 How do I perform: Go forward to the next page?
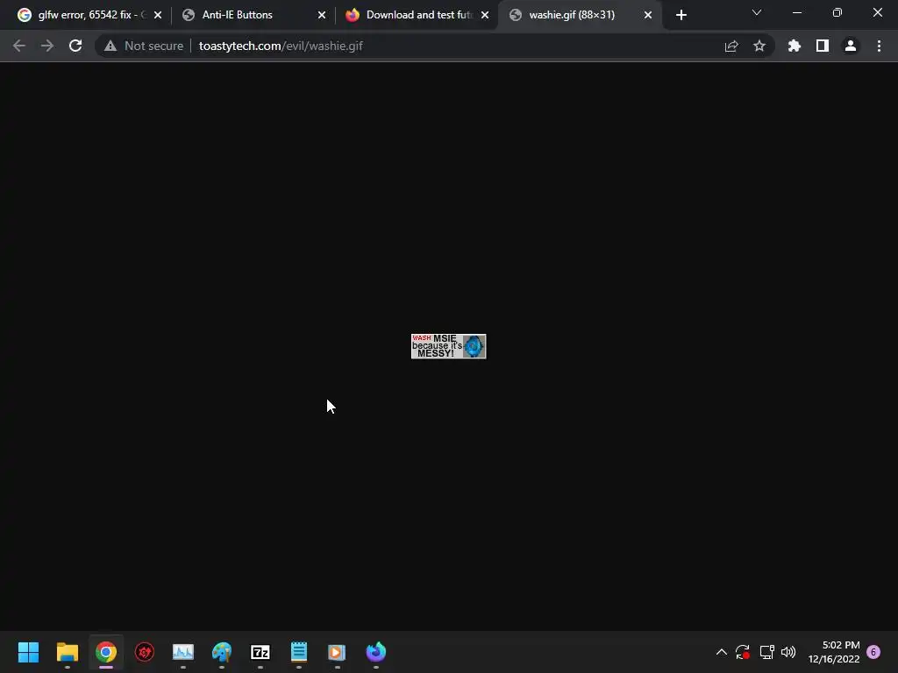click(x=47, y=46)
